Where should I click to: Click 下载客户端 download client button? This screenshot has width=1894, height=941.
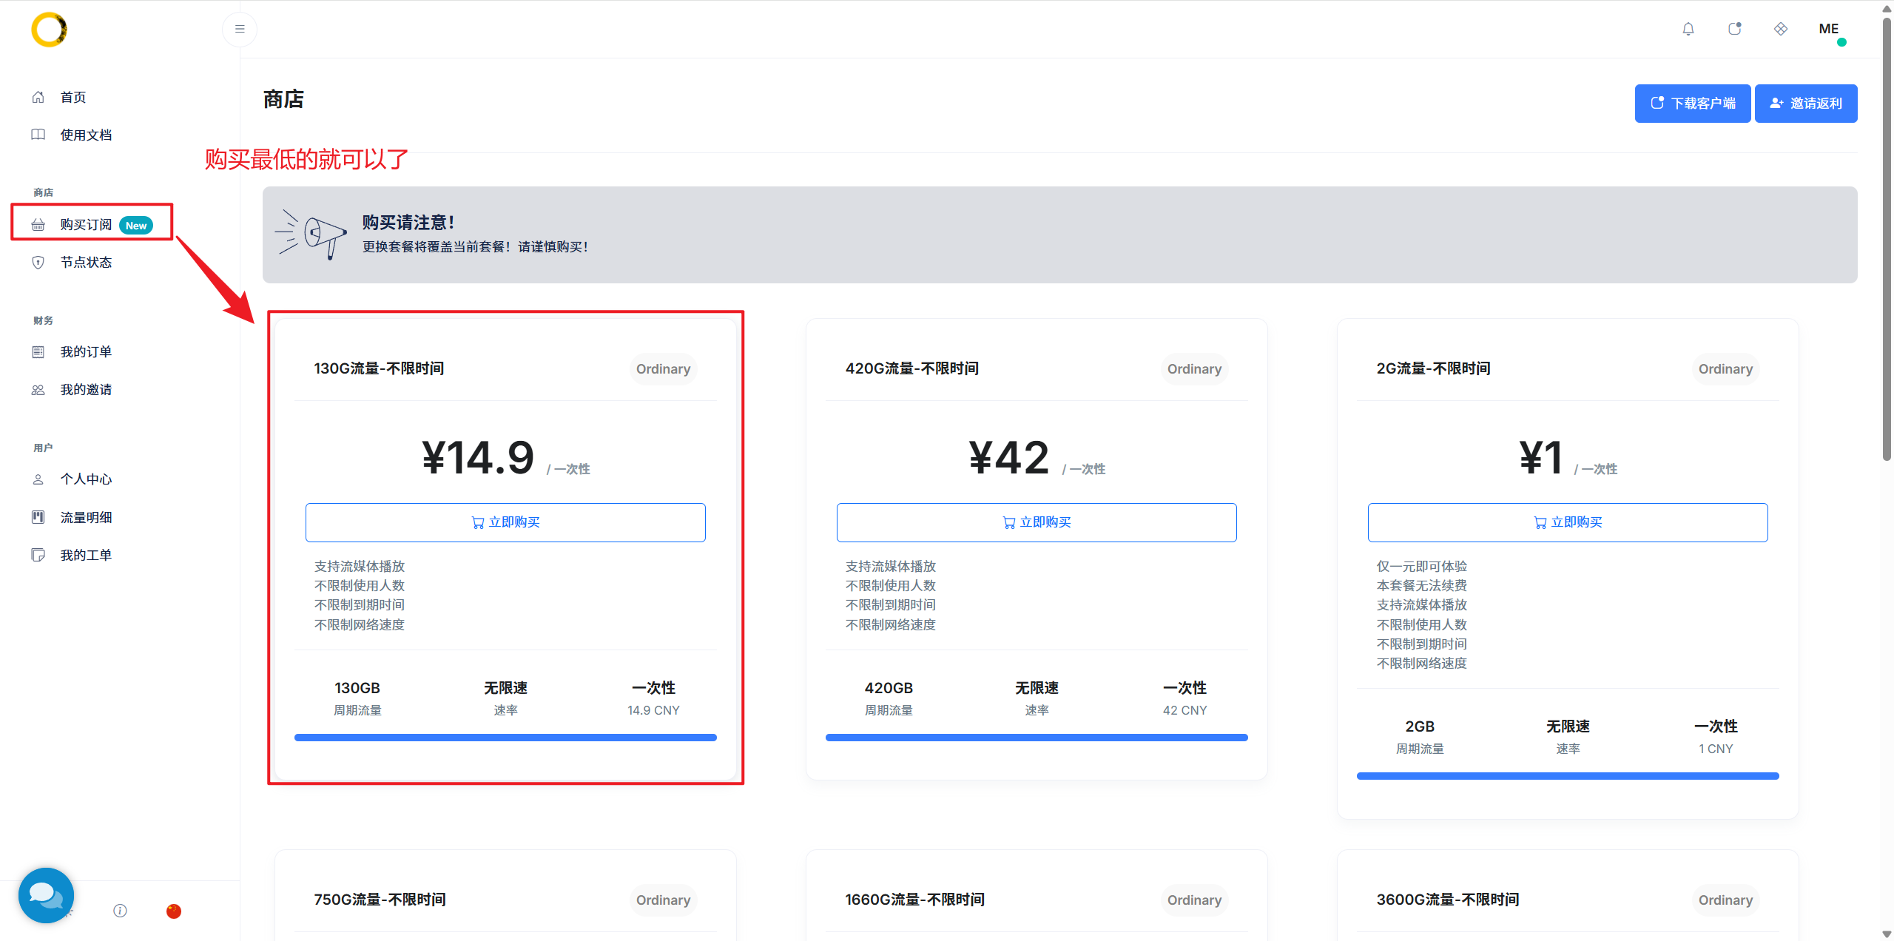[1692, 104]
